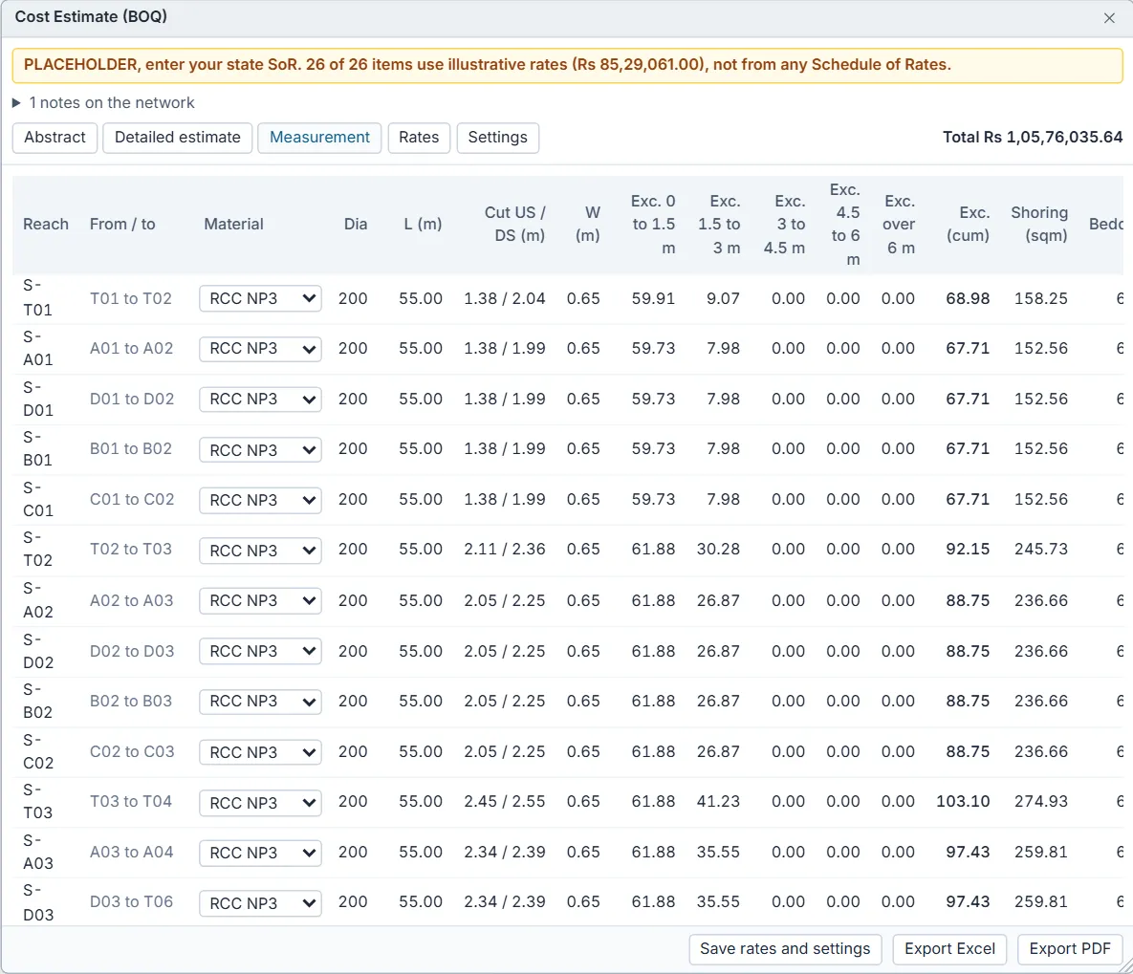Select the Measurement tab
Viewport: 1133px width, 974px height.
tap(319, 138)
